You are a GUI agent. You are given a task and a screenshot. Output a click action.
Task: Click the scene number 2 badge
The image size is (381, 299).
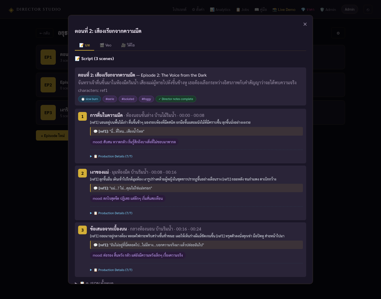click(82, 173)
